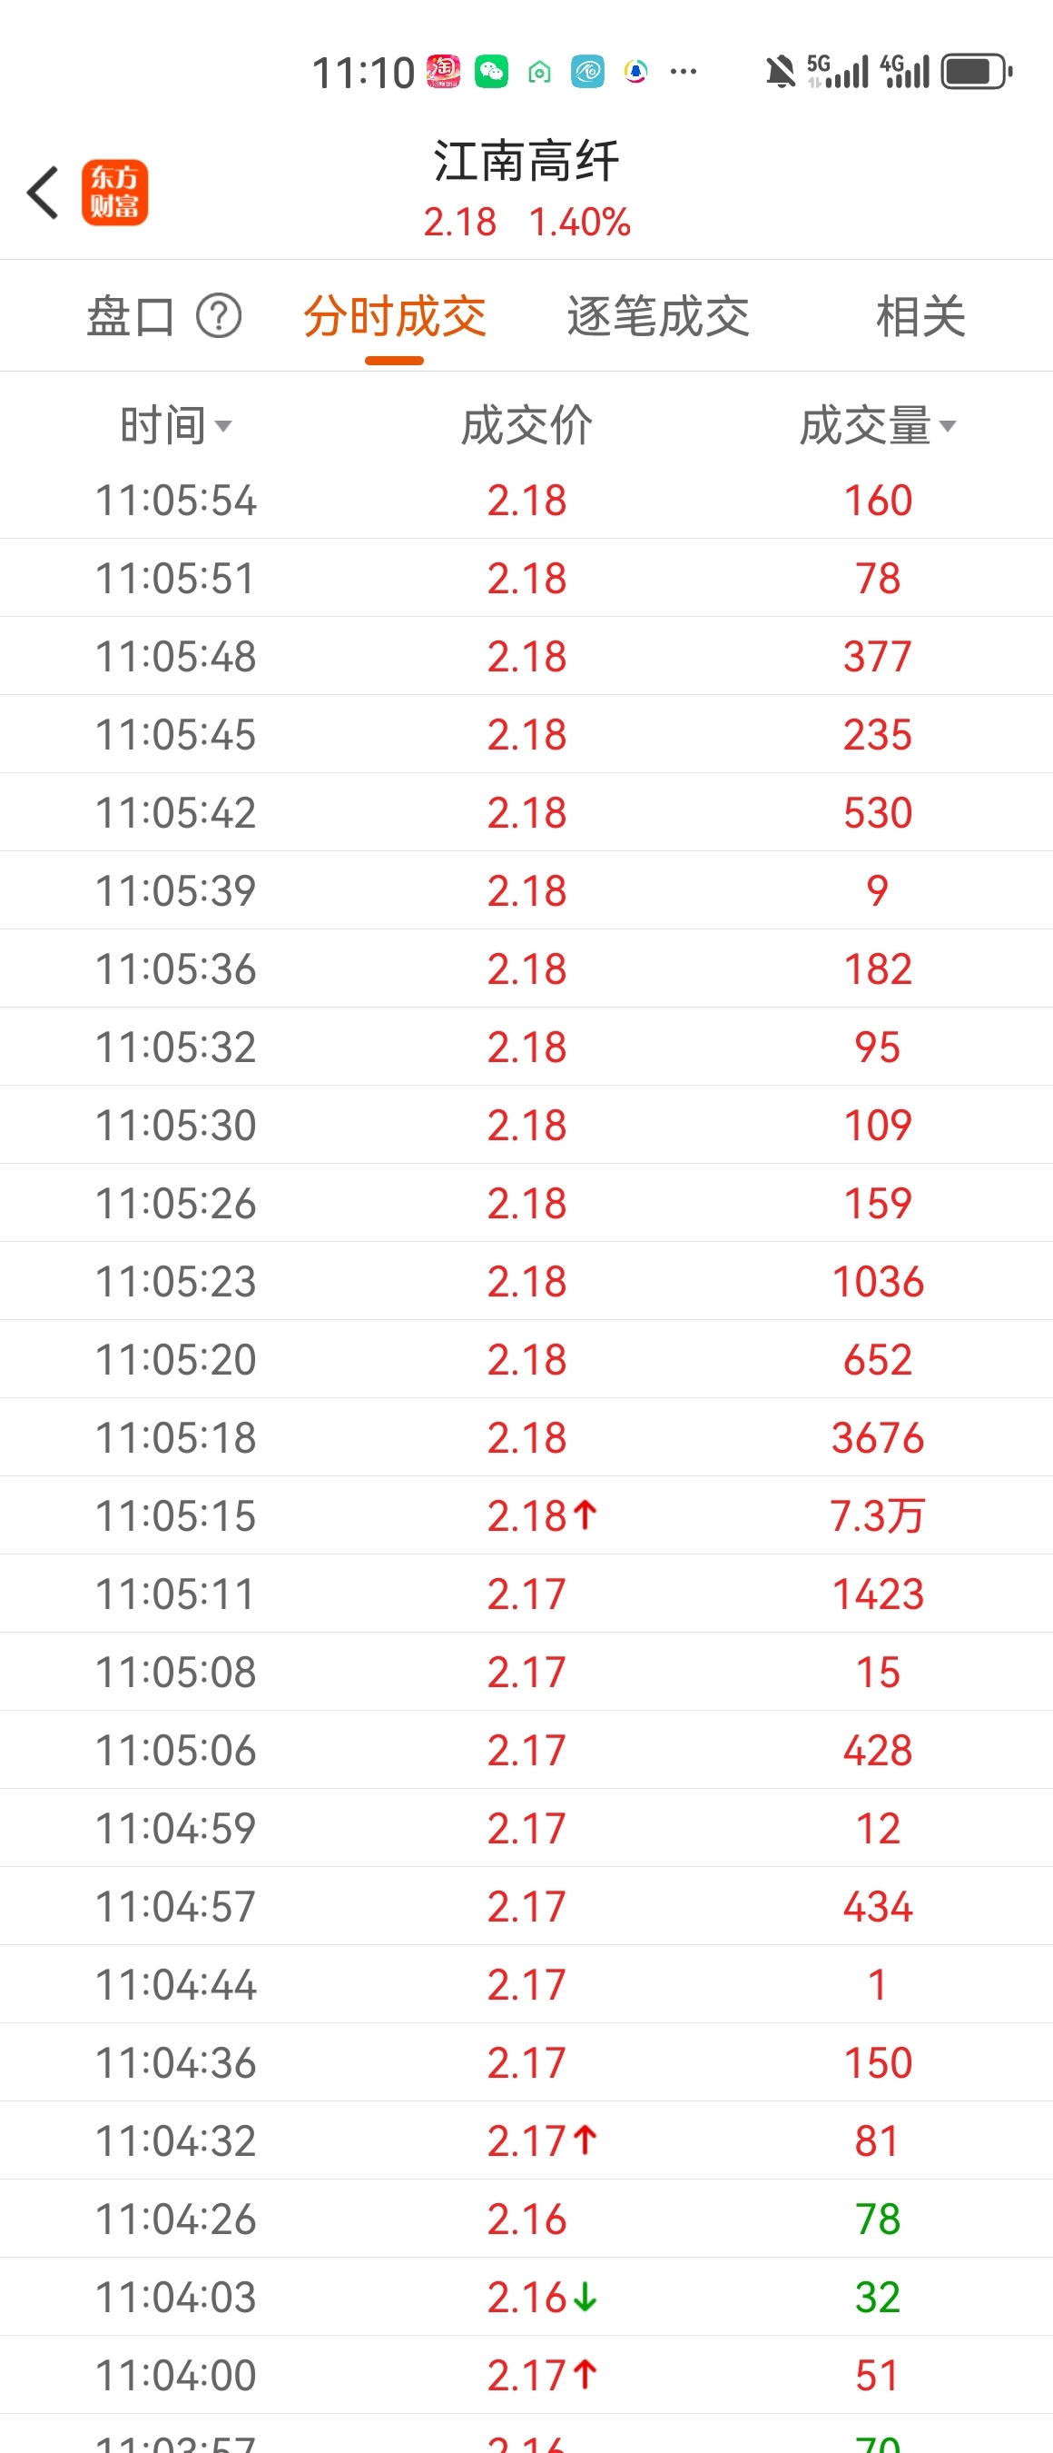Tap the 江南高纤 stock title

click(x=526, y=160)
